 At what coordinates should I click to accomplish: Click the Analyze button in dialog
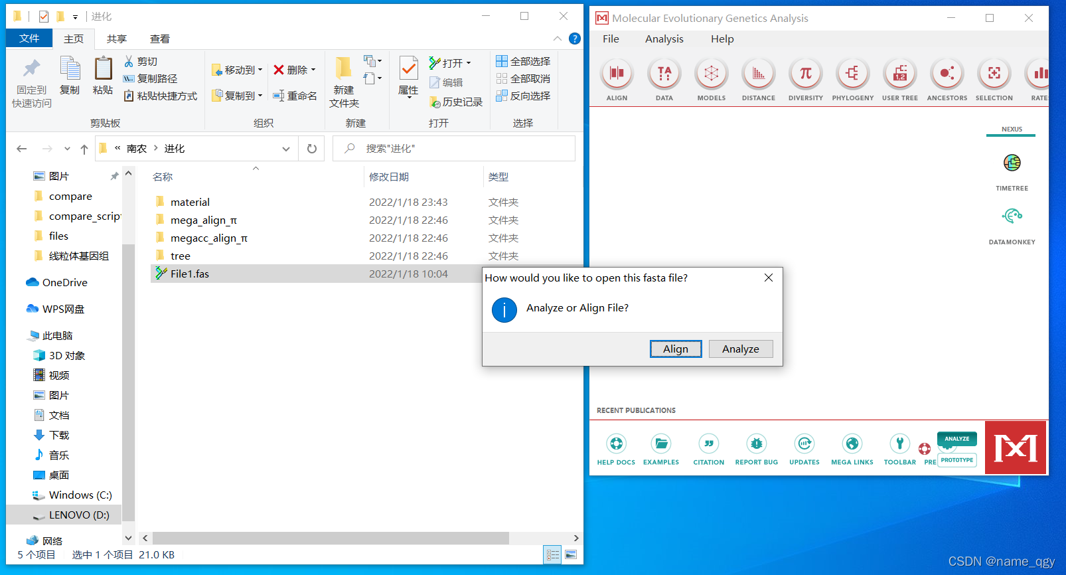pos(741,349)
